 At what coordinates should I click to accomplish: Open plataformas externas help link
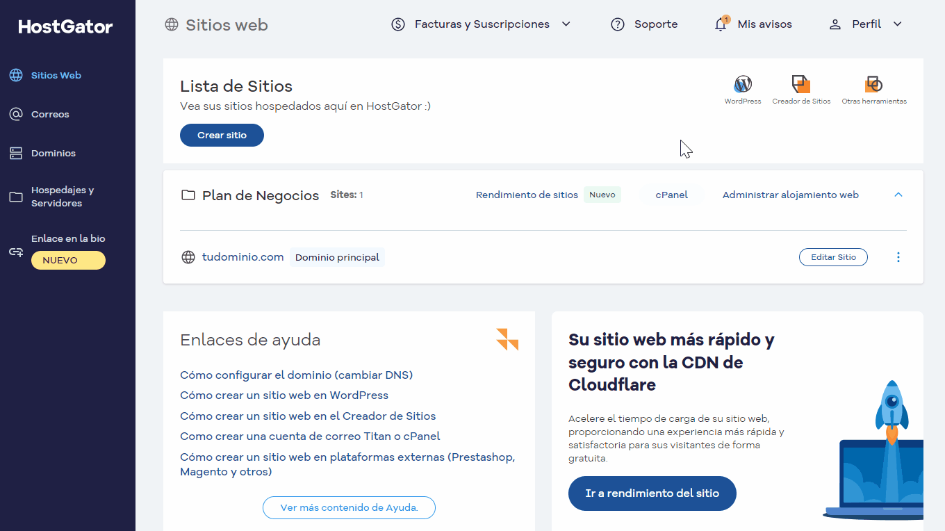[x=347, y=464]
